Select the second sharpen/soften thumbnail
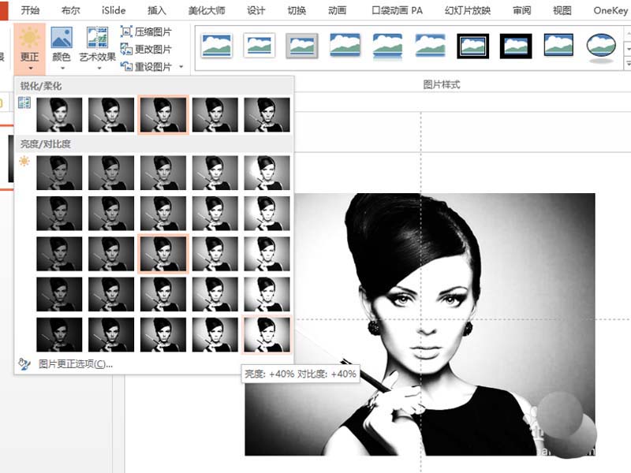The image size is (631, 473). point(111,114)
